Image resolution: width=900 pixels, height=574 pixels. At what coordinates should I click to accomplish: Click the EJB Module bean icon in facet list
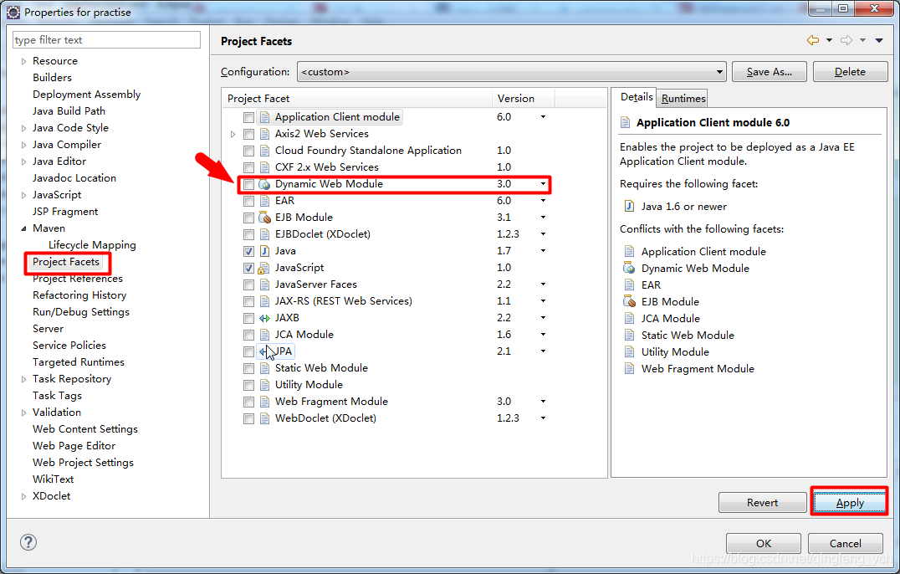coord(264,218)
